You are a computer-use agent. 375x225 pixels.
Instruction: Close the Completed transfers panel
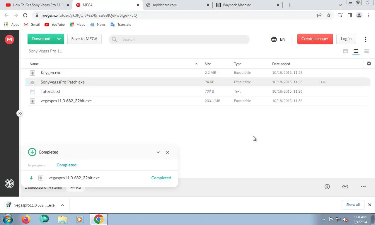[168, 152]
